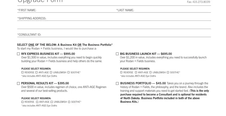Click into the Last Name field
This screenshot has width=226, height=116.
coord(172,10)
